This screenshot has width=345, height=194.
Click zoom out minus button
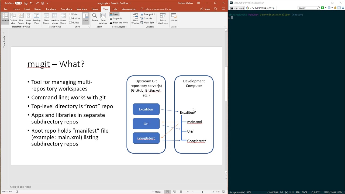coord(193,192)
